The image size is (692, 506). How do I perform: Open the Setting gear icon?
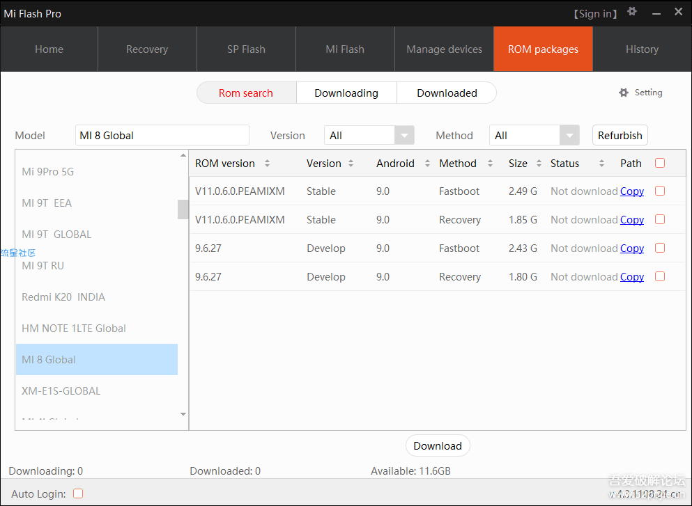coord(623,93)
